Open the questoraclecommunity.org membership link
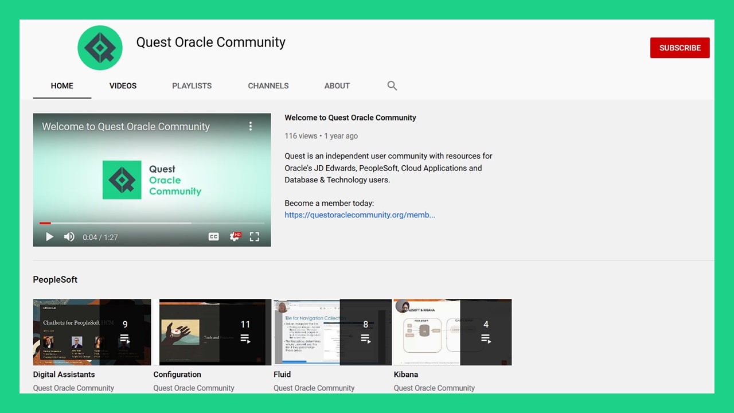Image resolution: width=734 pixels, height=413 pixels. pyautogui.click(x=360, y=215)
